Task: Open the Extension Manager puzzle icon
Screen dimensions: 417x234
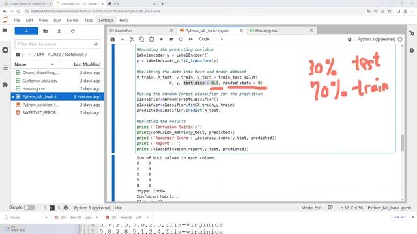Action: pos(5,84)
